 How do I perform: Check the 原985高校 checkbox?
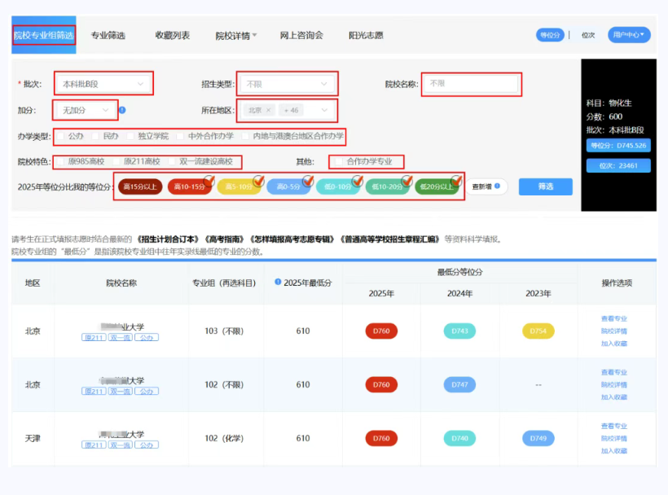61,162
